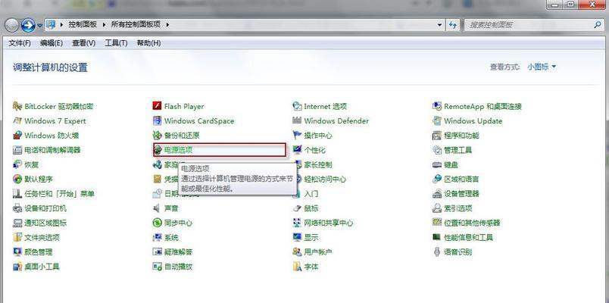Image resolution: width=609 pixels, height=303 pixels.
Task: Open the Windows Defender icon
Action: click(x=297, y=120)
